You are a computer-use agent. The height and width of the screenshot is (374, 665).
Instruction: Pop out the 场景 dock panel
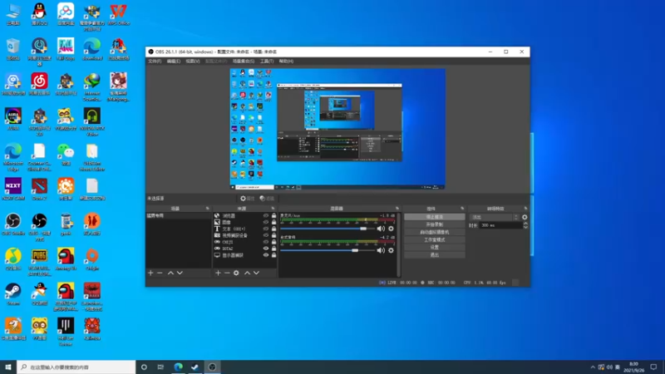[x=207, y=209]
